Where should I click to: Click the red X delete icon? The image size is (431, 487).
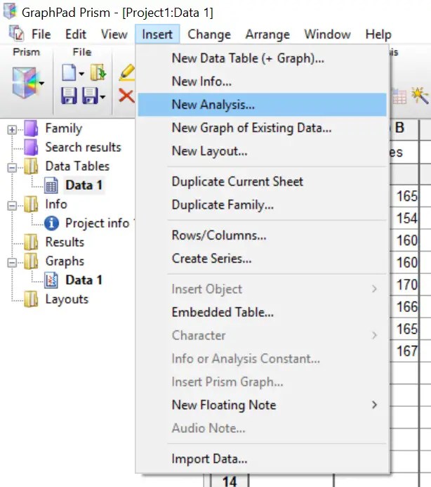pyautogui.click(x=126, y=96)
